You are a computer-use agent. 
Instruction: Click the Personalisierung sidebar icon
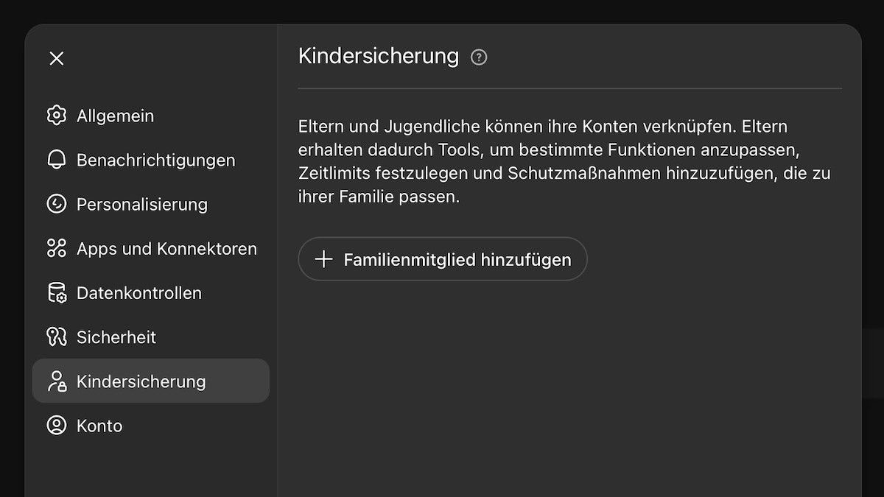click(57, 204)
